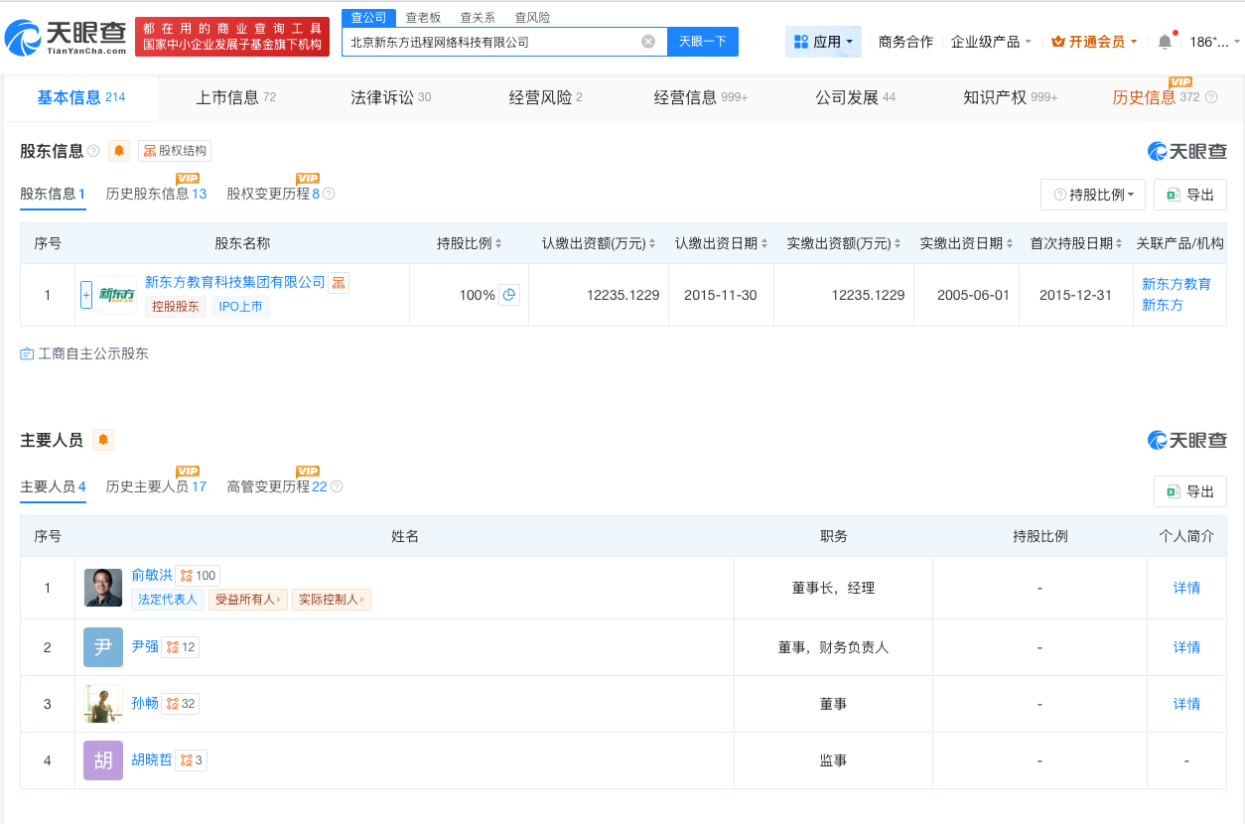Image resolution: width=1245 pixels, height=824 pixels.
Task: Click 孙畅's profile photo thumbnail
Action: (x=102, y=703)
